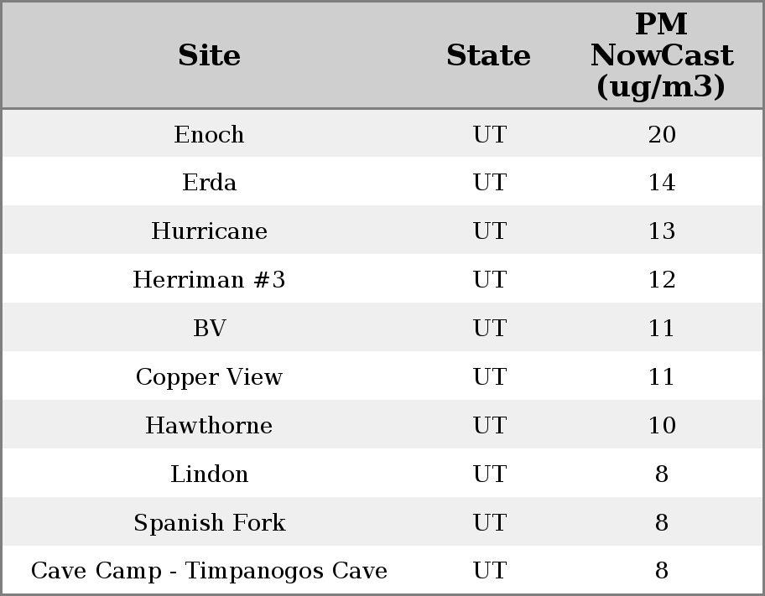Click Cave Camp - Timpanogos Cave row

tap(209, 571)
